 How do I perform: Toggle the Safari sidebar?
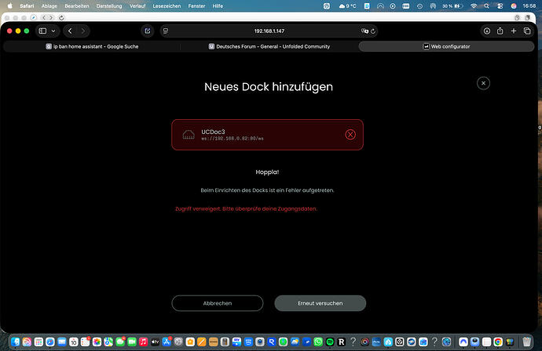point(43,31)
